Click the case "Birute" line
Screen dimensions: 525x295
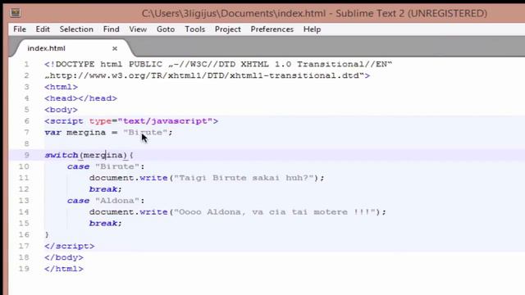tap(106, 166)
